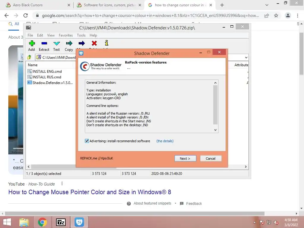
Task: Uncheck Advertising install recommended software
Action: click(x=87, y=141)
